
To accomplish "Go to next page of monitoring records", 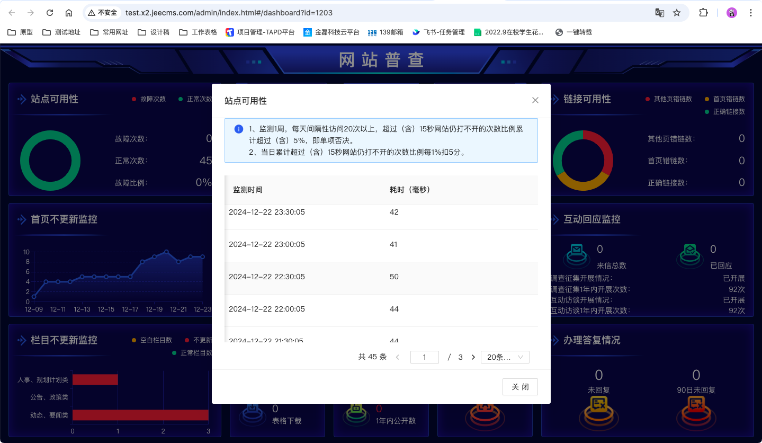I will 473,357.
